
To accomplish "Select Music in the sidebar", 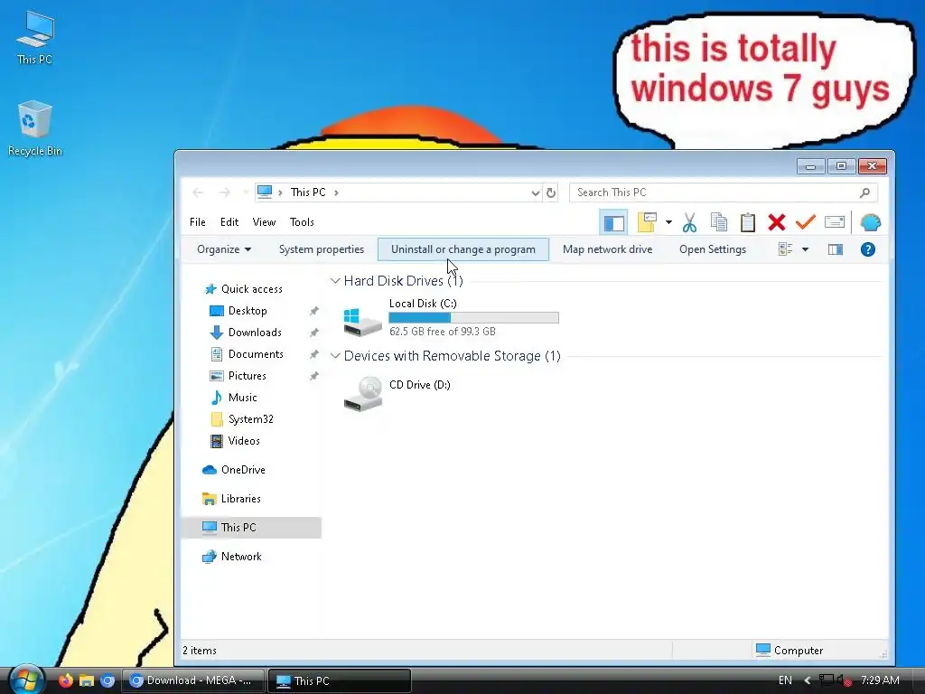I will [242, 398].
